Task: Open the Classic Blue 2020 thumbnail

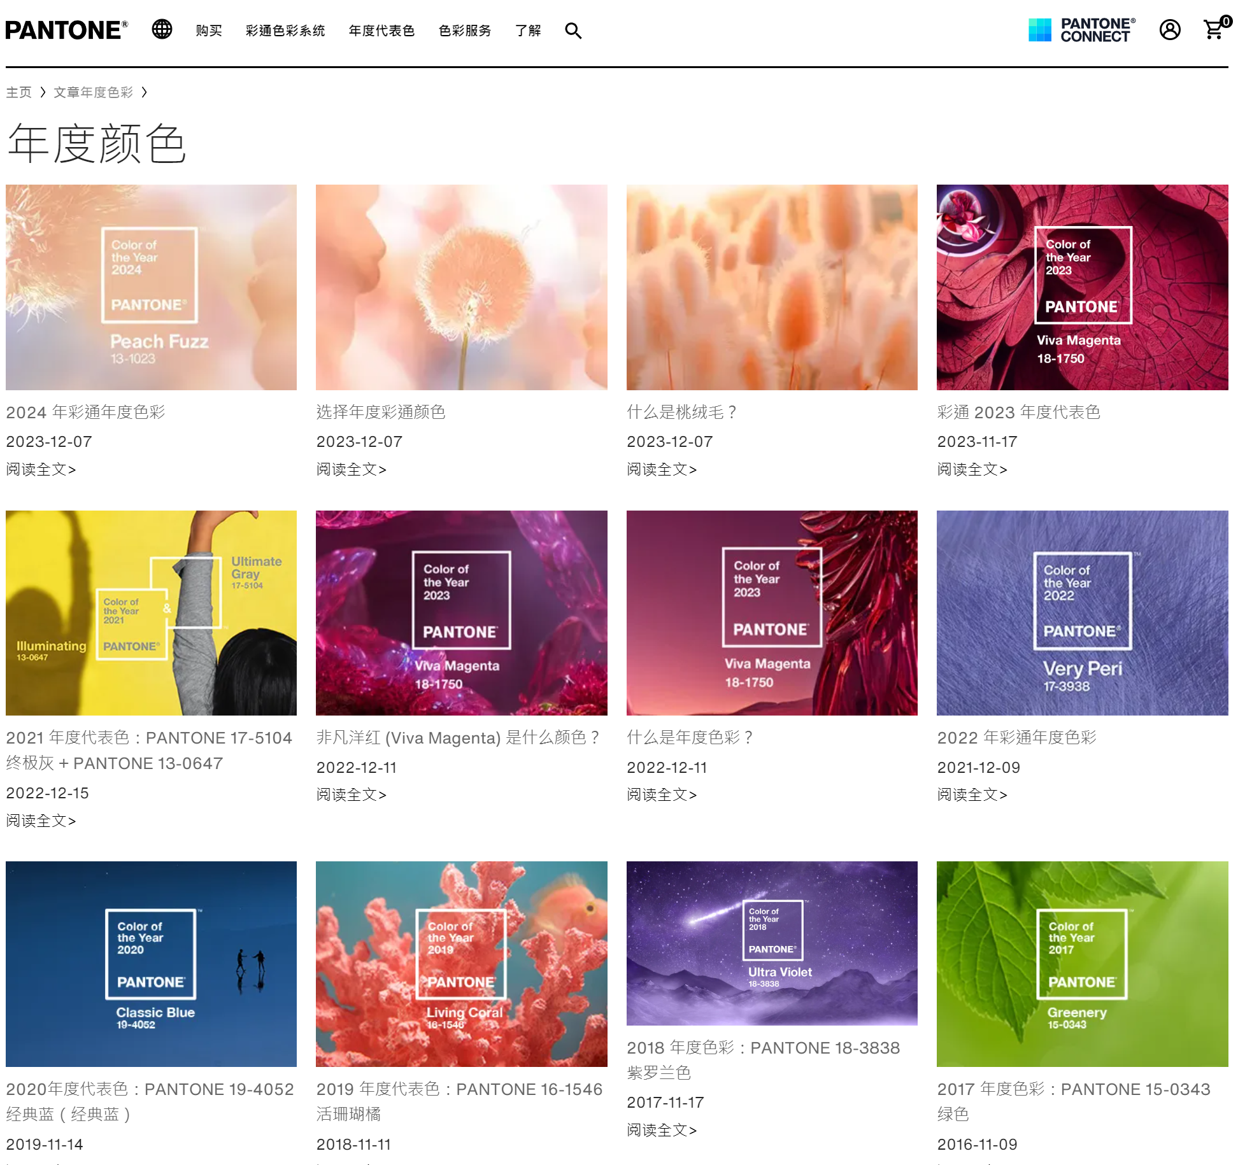Action: 151,964
